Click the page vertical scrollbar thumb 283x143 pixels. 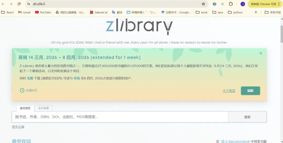[x=281, y=34]
